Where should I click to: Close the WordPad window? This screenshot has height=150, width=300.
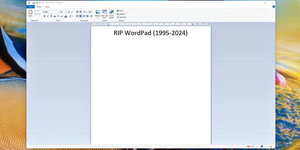click(272, 3)
